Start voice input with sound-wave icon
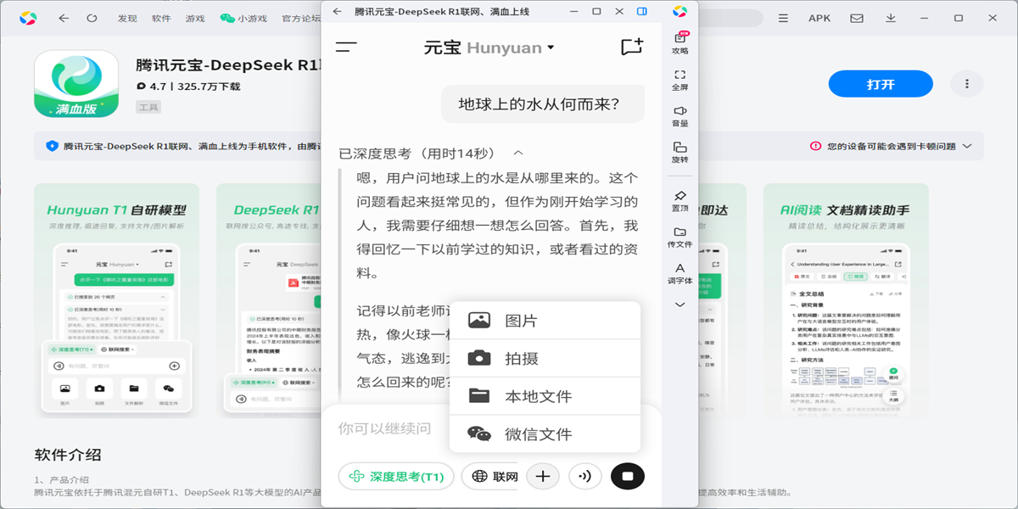 tap(585, 476)
